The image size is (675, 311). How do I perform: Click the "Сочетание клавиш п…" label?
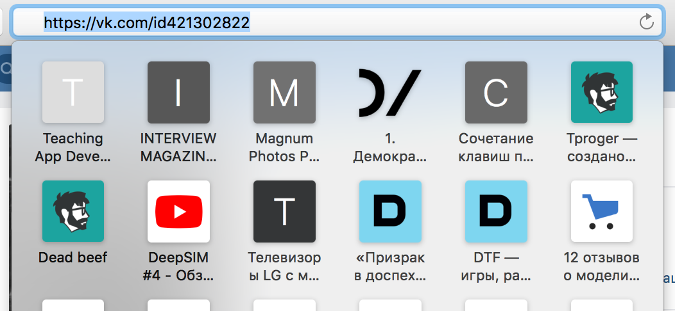(x=497, y=147)
